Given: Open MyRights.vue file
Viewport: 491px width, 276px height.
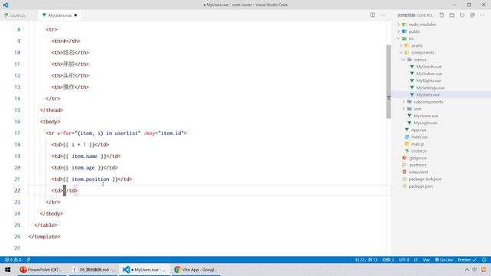Looking at the screenshot, I should pyautogui.click(x=428, y=80).
